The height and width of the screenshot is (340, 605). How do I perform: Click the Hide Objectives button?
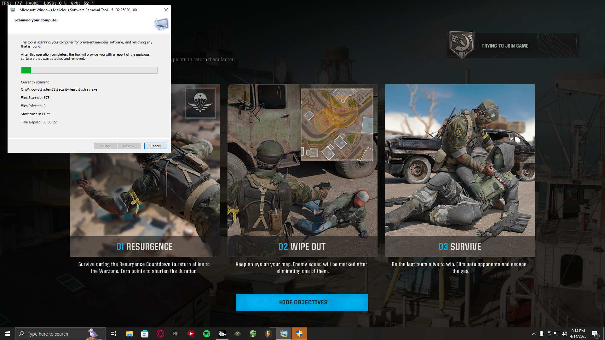[x=302, y=302]
